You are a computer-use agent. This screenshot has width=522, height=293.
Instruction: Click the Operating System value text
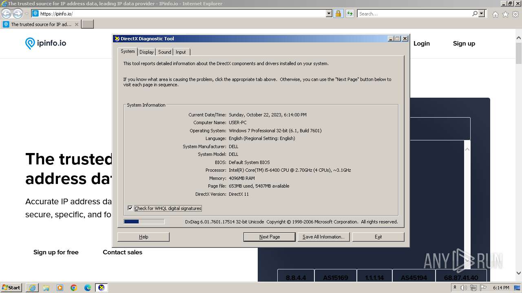275,131
